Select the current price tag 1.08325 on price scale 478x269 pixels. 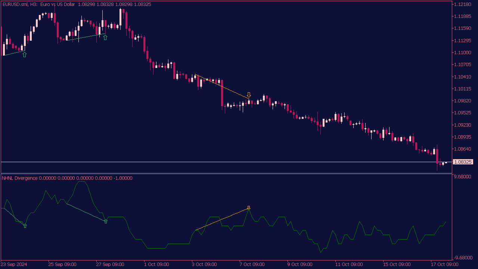coord(463,162)
